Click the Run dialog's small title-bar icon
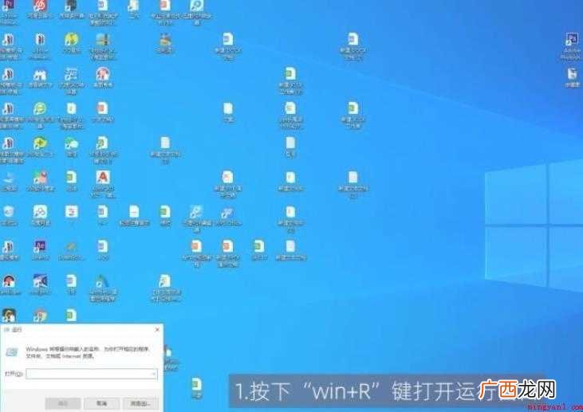The height and width of the screenshot is (412, 583). [6, 330]
